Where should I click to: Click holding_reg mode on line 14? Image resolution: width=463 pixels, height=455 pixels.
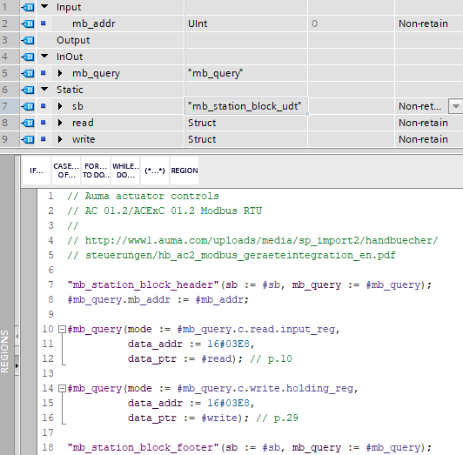(319, 388)
